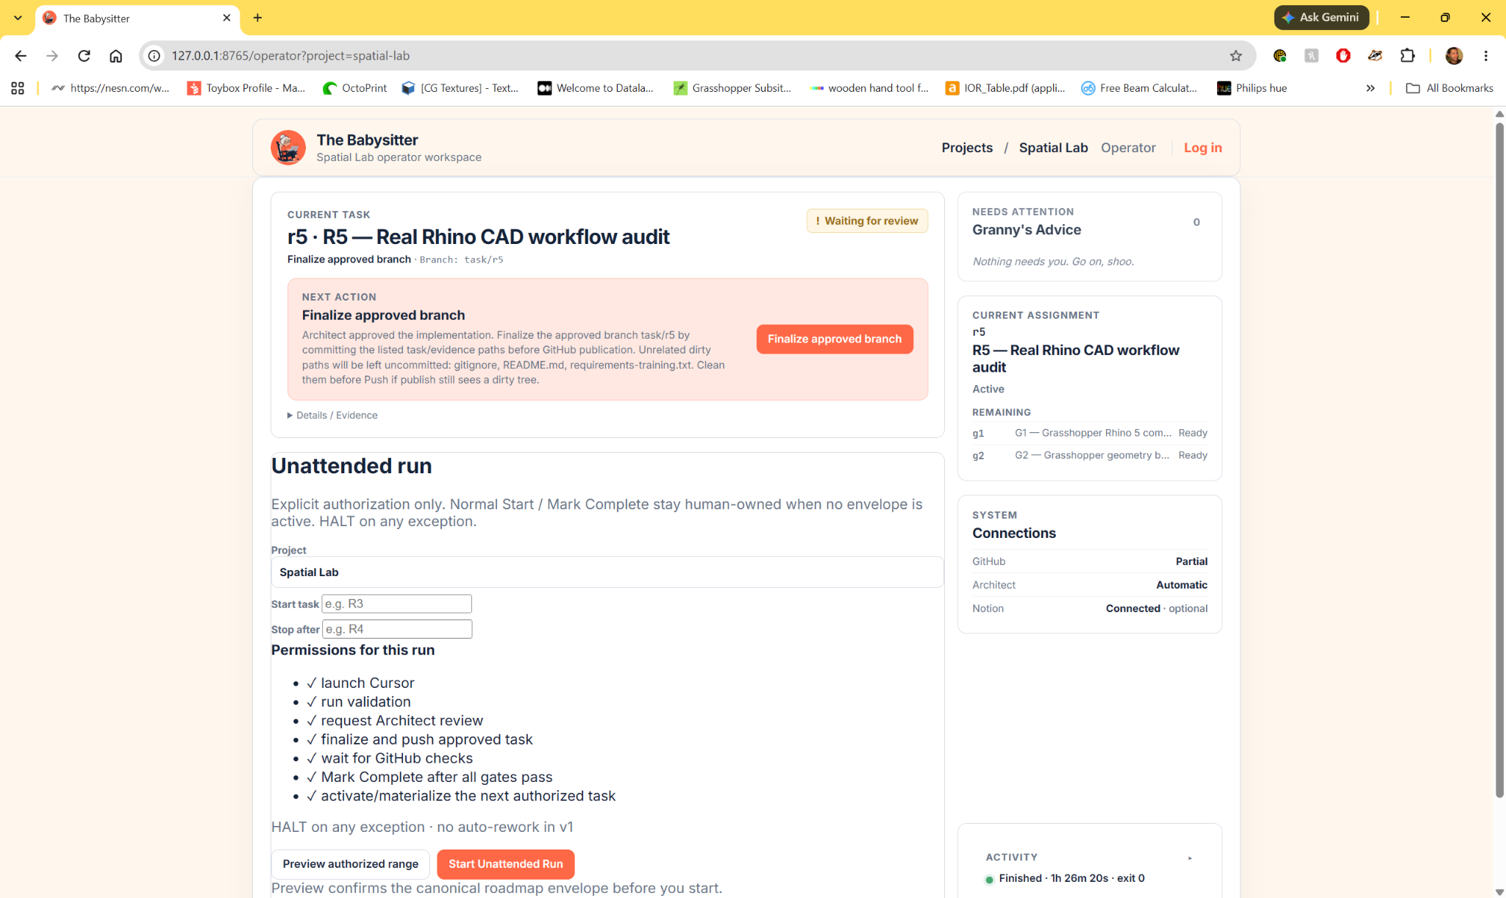This screenshot has height=898, width=1506.
Task: Click the red Opera-style extension icon
Action: [x=1343, y=56]
